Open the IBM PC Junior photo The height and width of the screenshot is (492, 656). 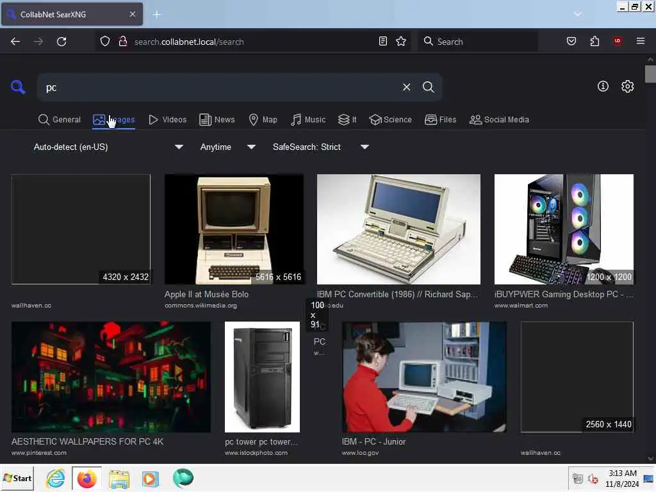pos(424,377)
